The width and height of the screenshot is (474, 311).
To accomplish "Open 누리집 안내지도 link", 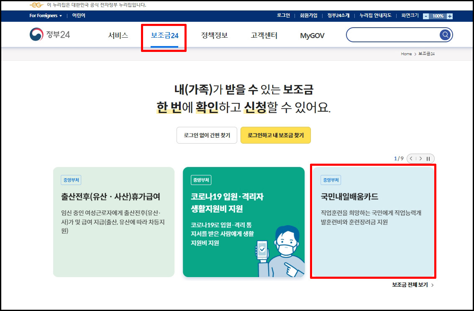I will (375, 15).
